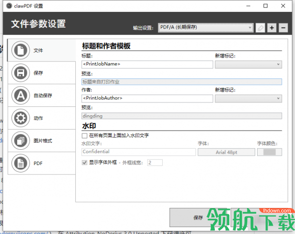Click the stacked pages icon for 图片格式
The width and height of the screenshot is (295, 234).
point(21,141)
